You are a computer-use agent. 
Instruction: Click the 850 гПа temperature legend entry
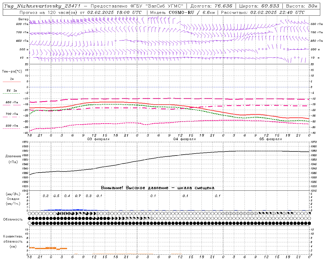12,102
